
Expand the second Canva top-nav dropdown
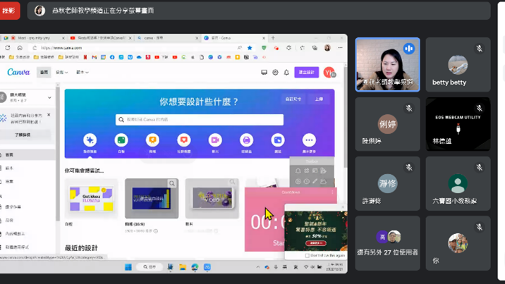(x=61, y=73)
